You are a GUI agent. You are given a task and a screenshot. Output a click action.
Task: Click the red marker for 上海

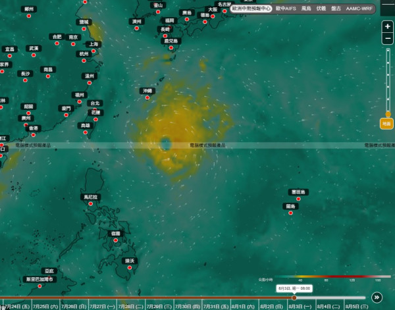[93, 51]
